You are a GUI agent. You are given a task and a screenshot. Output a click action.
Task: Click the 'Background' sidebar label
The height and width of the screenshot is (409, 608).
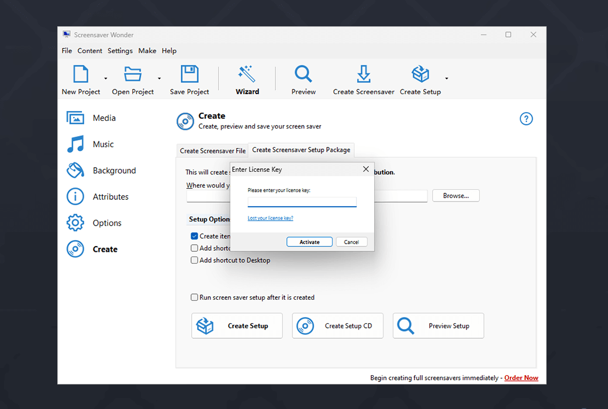point(115,171)
